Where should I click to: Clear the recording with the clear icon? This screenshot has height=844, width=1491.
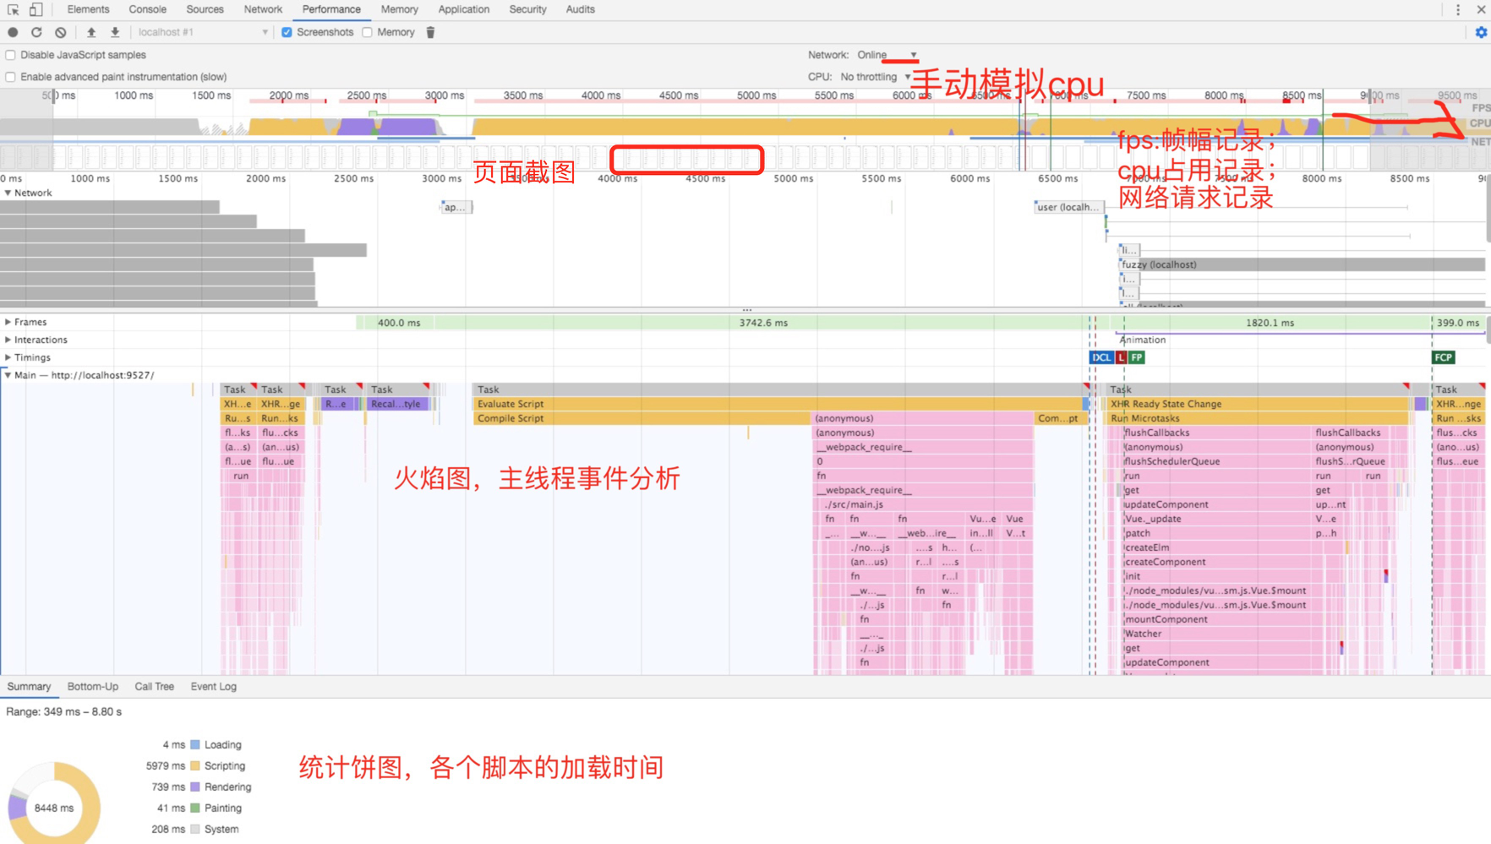(x=60, y=32)
